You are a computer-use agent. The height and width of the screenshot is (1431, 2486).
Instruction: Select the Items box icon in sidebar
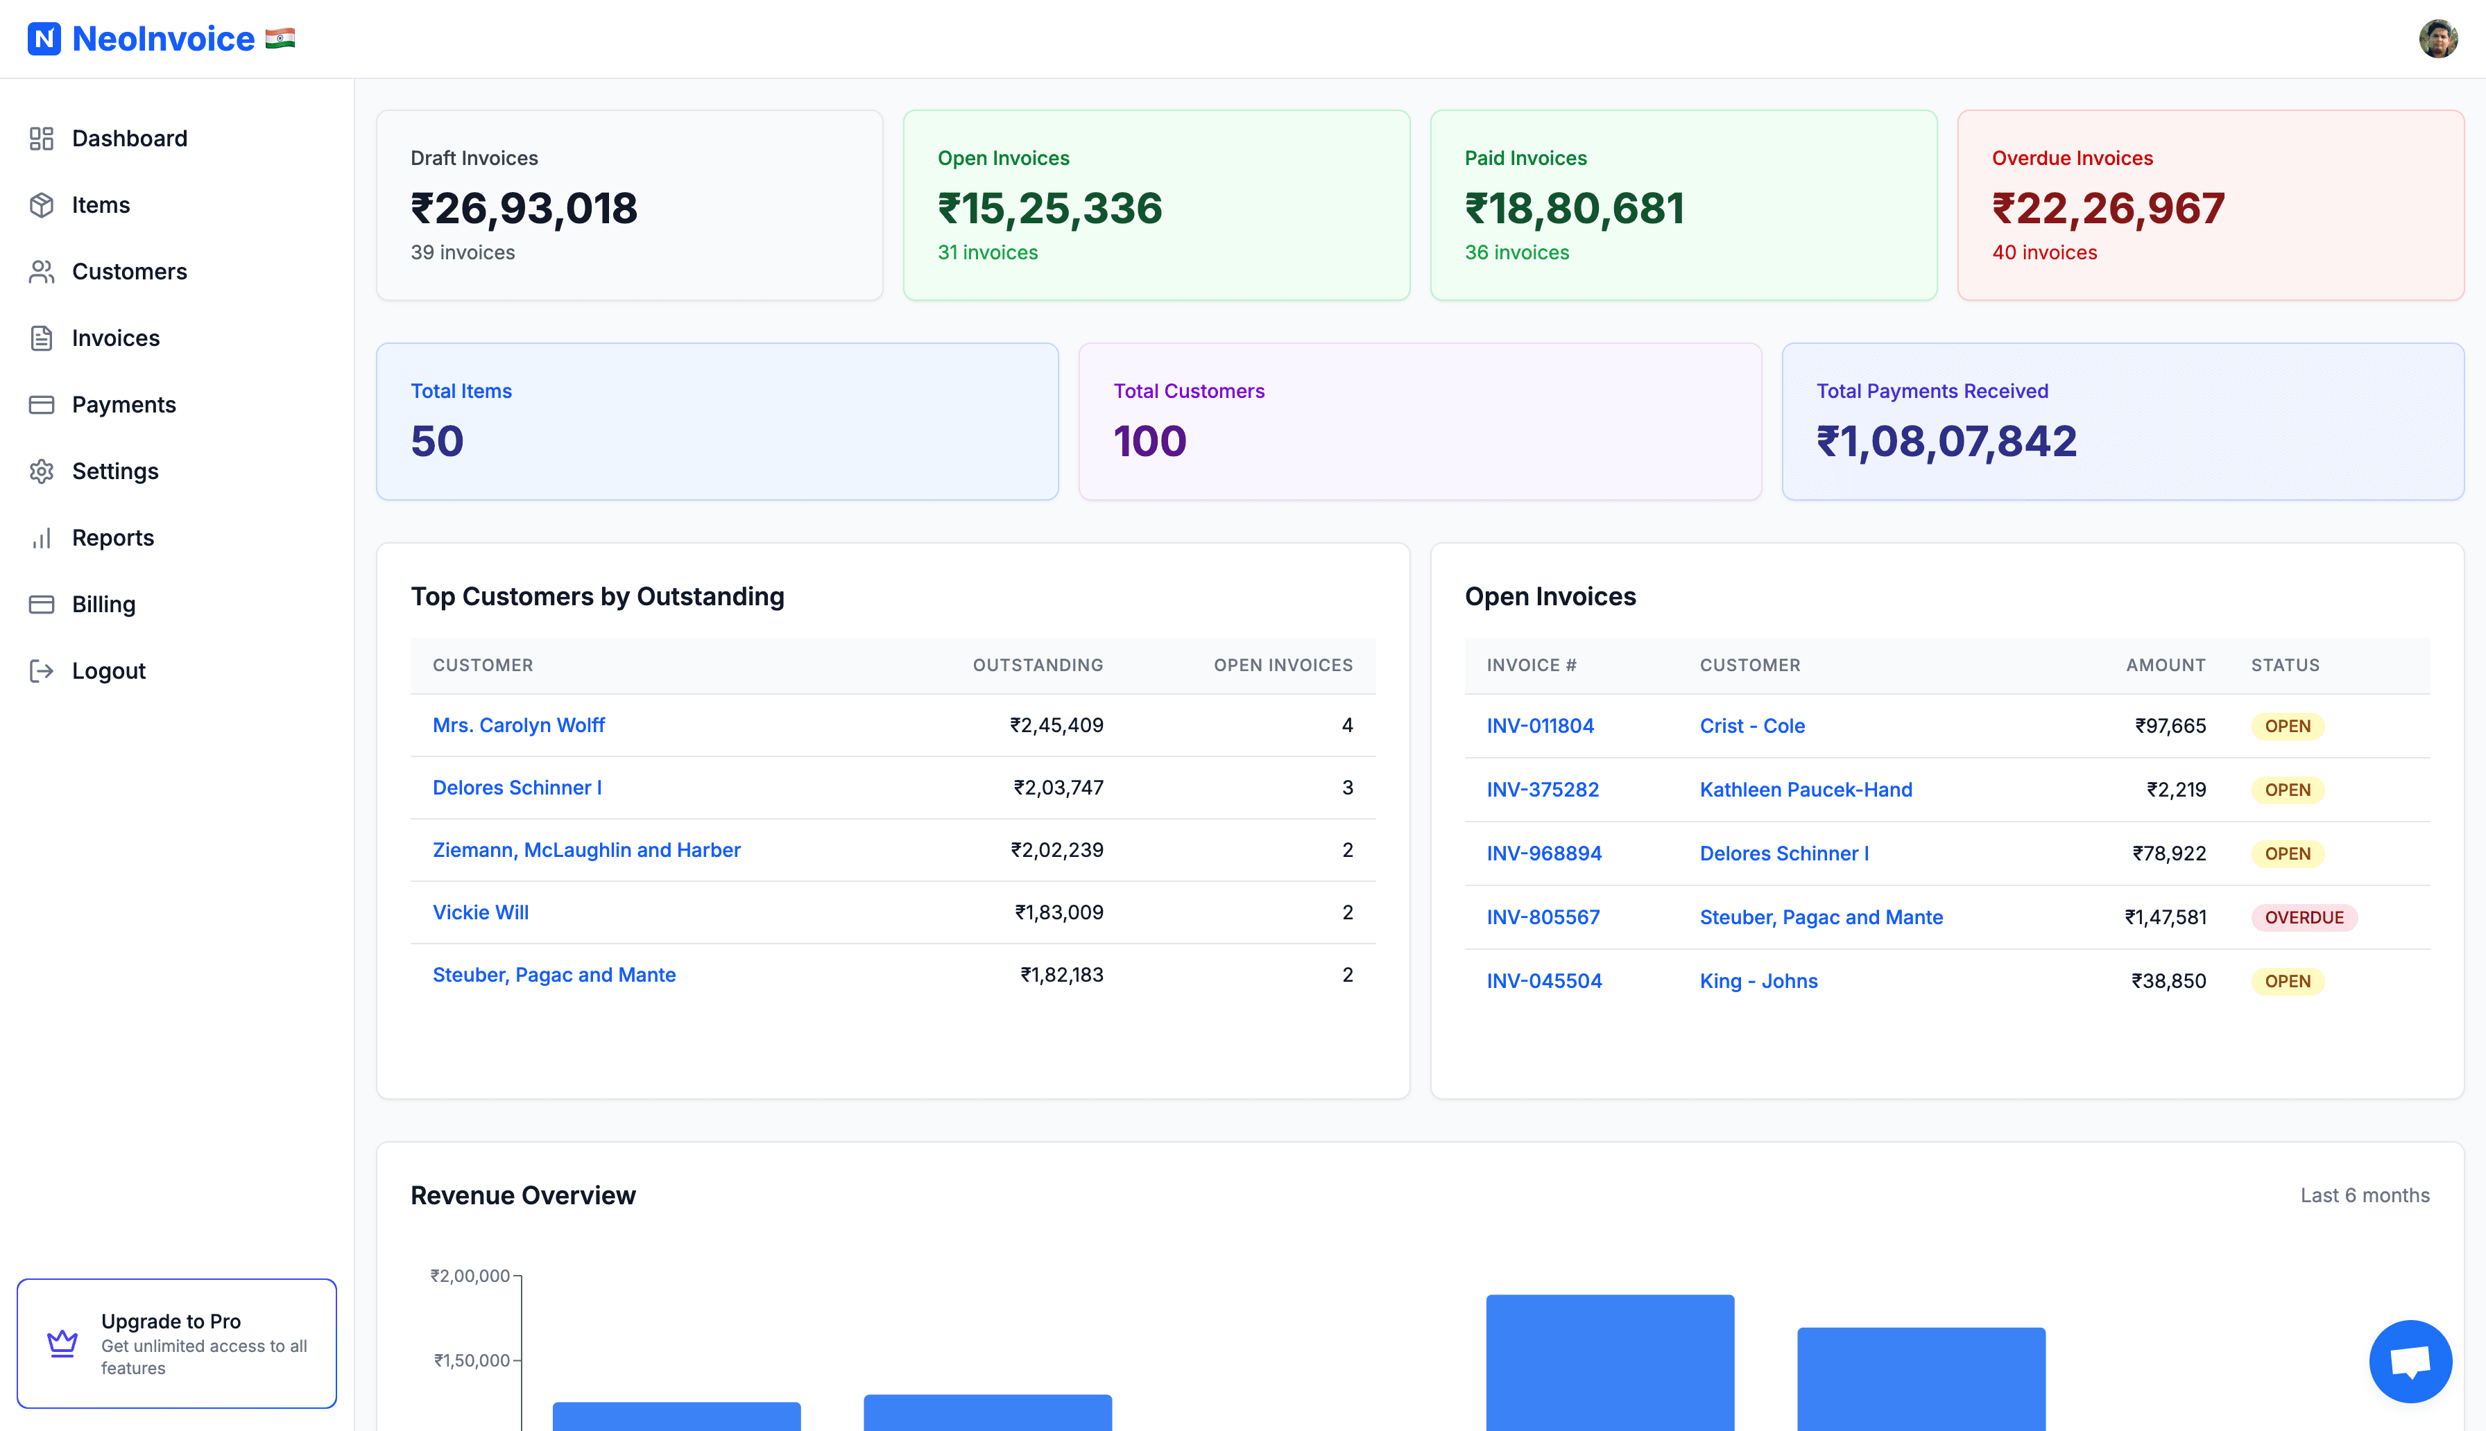point(42,205)
